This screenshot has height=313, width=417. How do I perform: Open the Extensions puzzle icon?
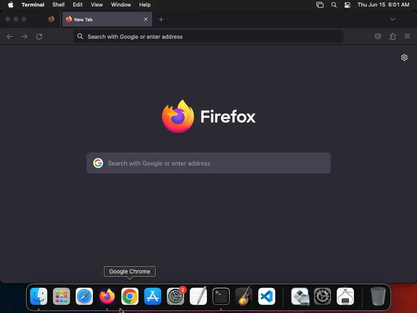pos(393,36)
